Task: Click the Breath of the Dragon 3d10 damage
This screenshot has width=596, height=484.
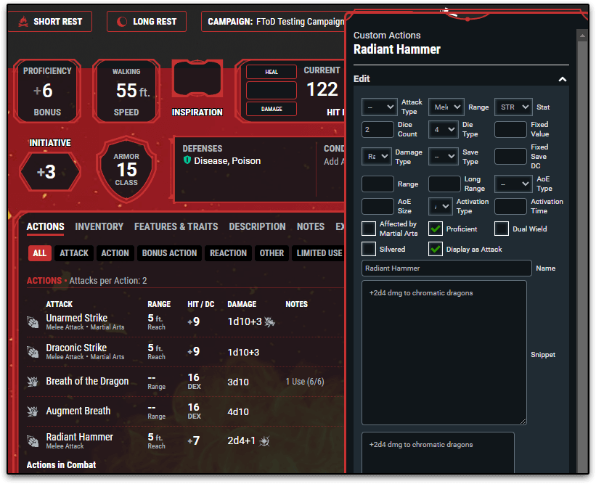Action: coord(238,382)
